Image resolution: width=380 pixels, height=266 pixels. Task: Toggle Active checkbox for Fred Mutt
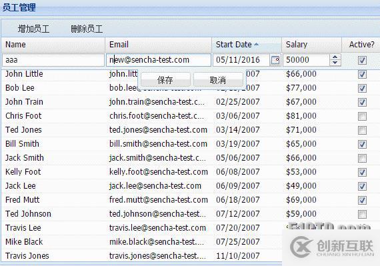[x=362, y=201]
